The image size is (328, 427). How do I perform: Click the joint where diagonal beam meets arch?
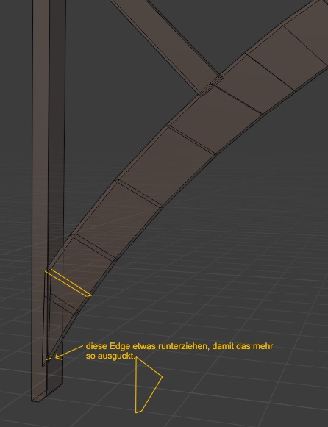(212, 86)
